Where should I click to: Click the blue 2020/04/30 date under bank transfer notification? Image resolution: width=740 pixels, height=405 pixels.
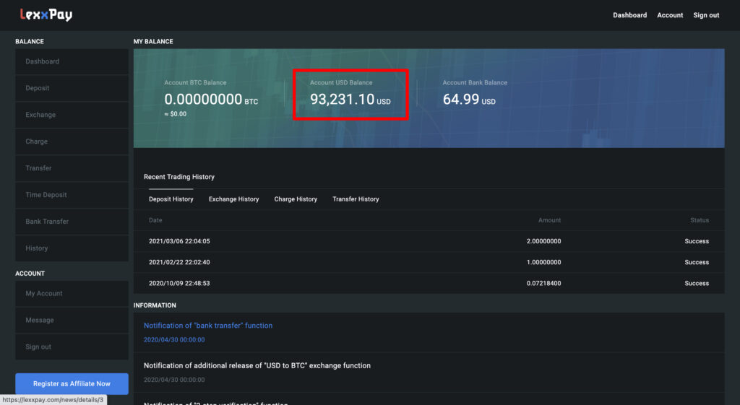tap(174, 339)
